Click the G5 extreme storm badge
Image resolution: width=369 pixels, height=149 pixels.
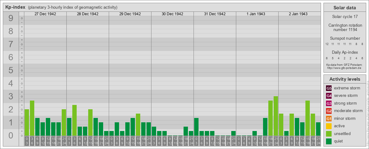pyautogui.click(x=329, y=88)
